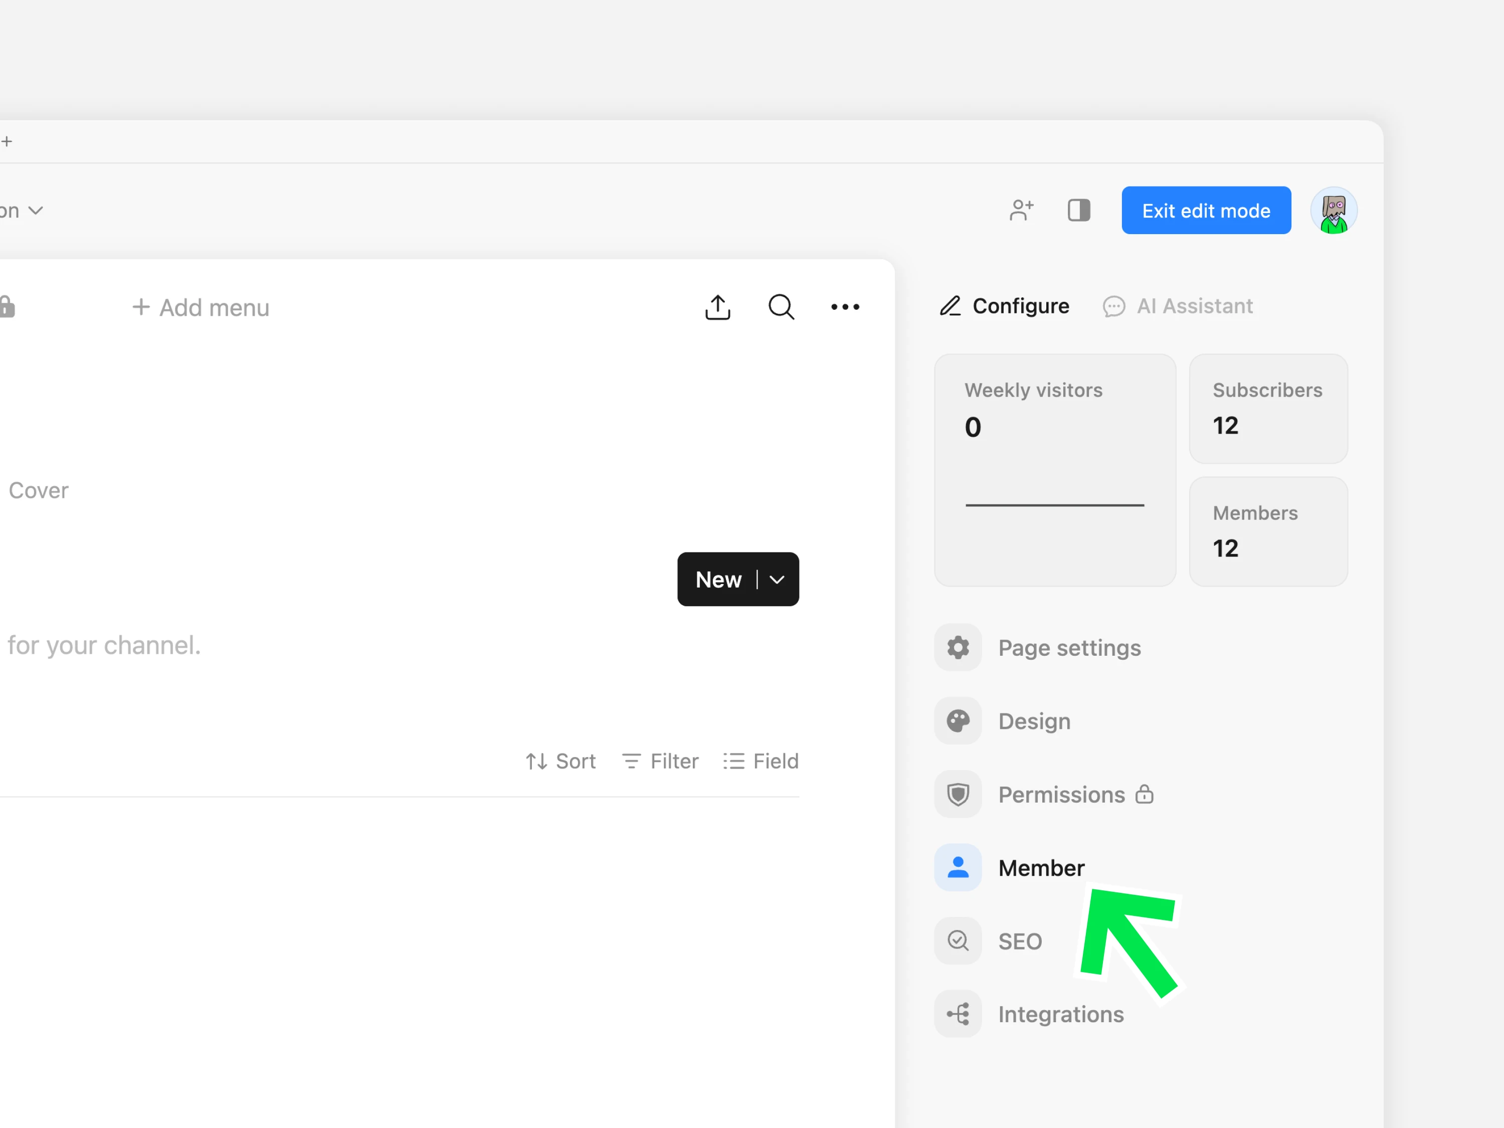Toggle the side panel layout icon
Image resolution: width=1504 pixels, height=1128 pixels.
(x=1078, y=210)
